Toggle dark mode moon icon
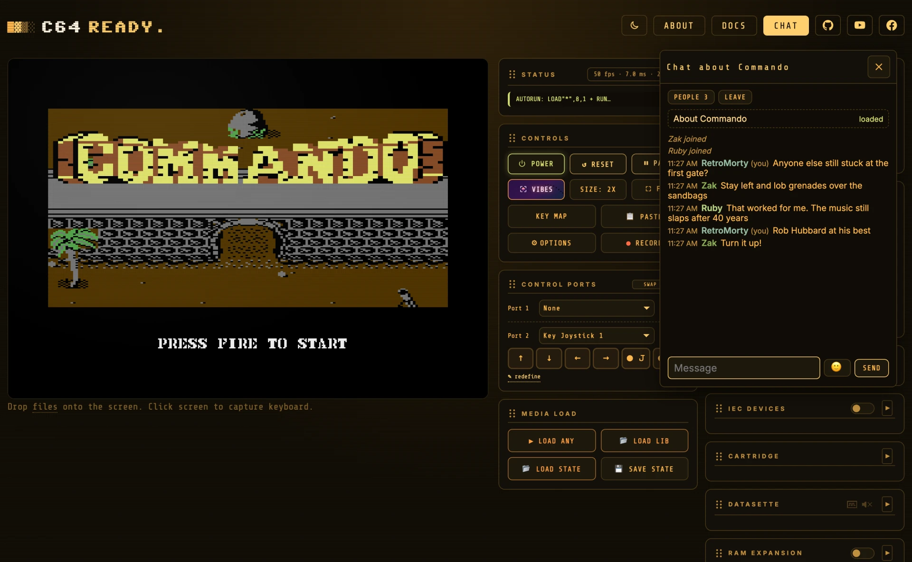912x562 pixels. tap(634, 26)
